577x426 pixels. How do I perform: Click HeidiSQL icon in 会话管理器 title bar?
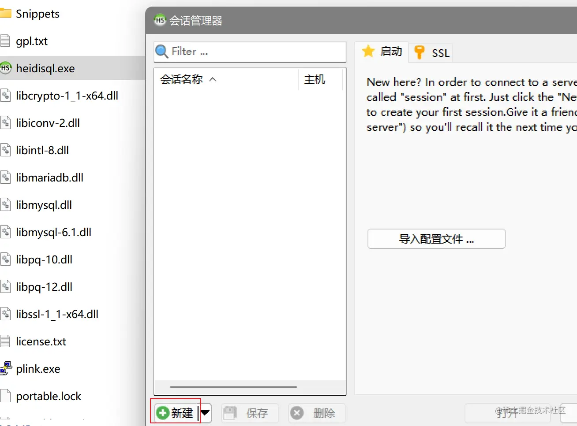point(159,20)
